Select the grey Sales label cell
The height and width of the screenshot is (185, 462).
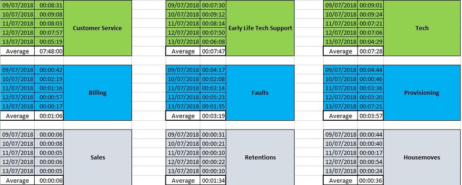pos(97,157)
